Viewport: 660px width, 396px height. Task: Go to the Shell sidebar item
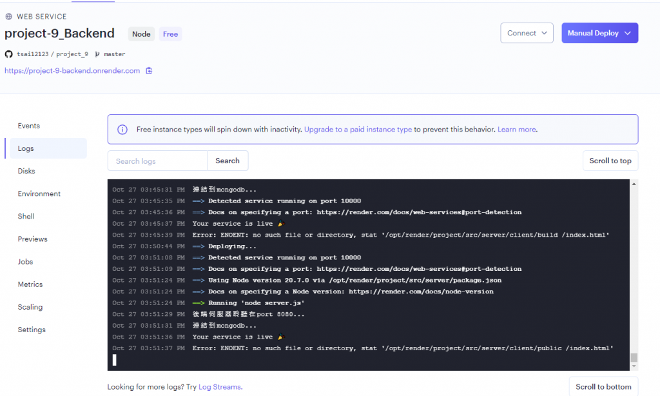coord(26,217)
